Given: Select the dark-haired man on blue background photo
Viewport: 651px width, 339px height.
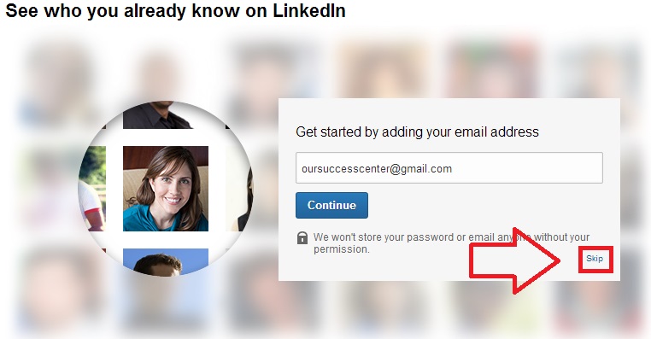Looking at the screenshot, I should pos(166,262).
